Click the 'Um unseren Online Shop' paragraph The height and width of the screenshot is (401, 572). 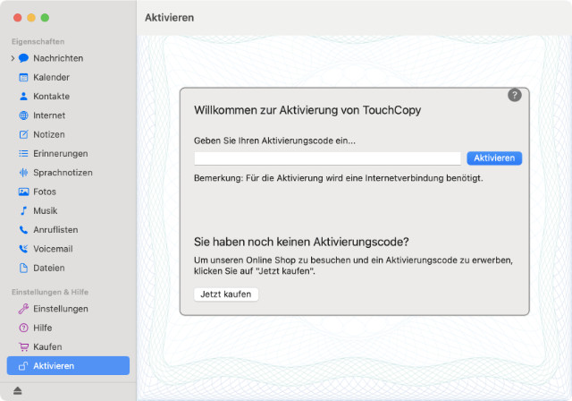click(x=354, y=266)
